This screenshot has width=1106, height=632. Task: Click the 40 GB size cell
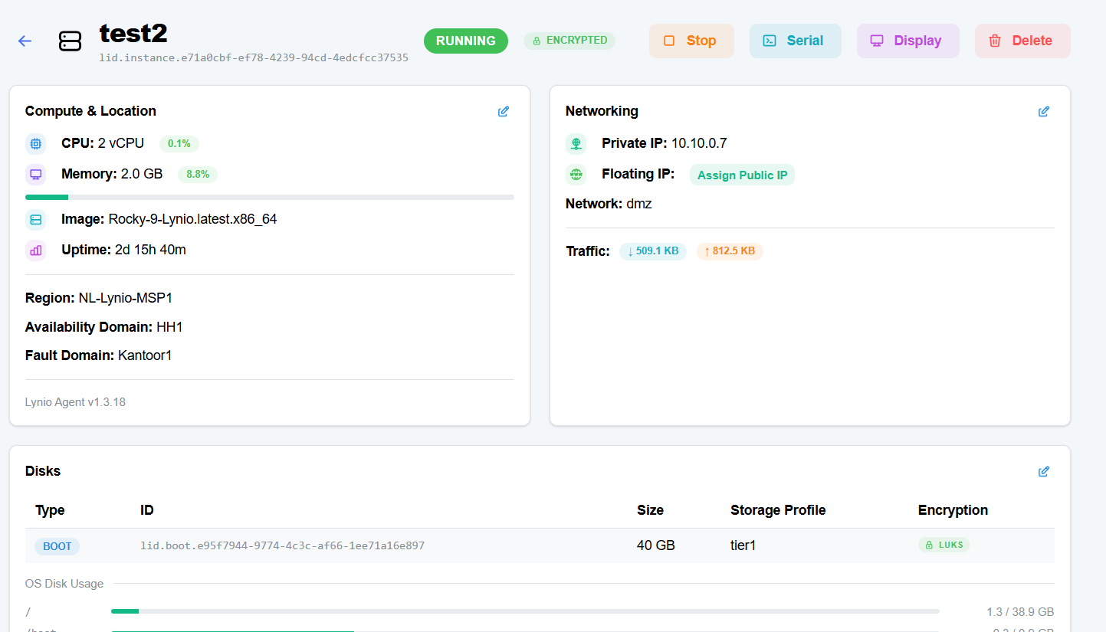656,545
